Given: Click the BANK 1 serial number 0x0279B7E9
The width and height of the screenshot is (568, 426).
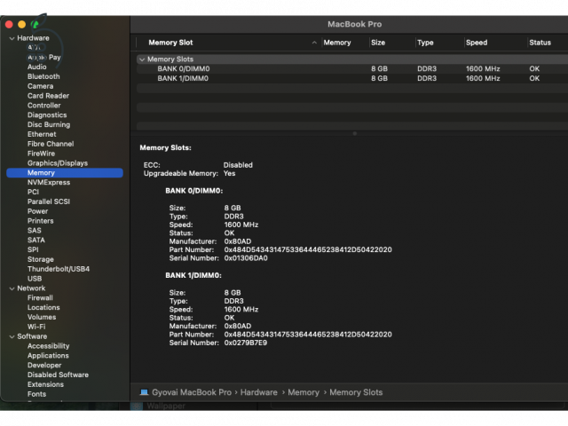Looking at the screenshot, I should click(x=246, y=343).
